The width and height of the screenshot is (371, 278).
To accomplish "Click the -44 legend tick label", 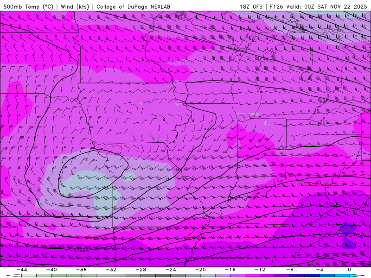I will point(22,270).
